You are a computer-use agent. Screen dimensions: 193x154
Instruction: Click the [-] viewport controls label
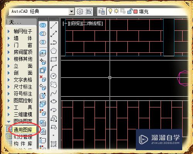coord(66,23)
